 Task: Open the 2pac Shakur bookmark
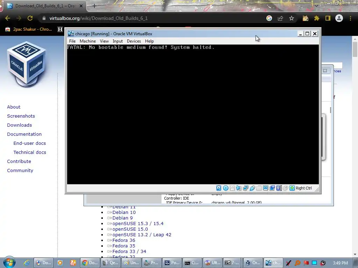pyautogui.click(x=29, y=29)
